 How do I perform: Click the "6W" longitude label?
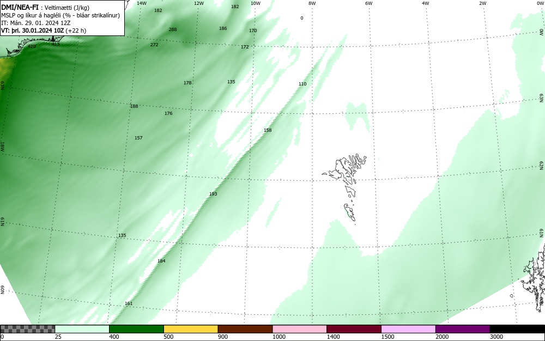coord(369,3)
